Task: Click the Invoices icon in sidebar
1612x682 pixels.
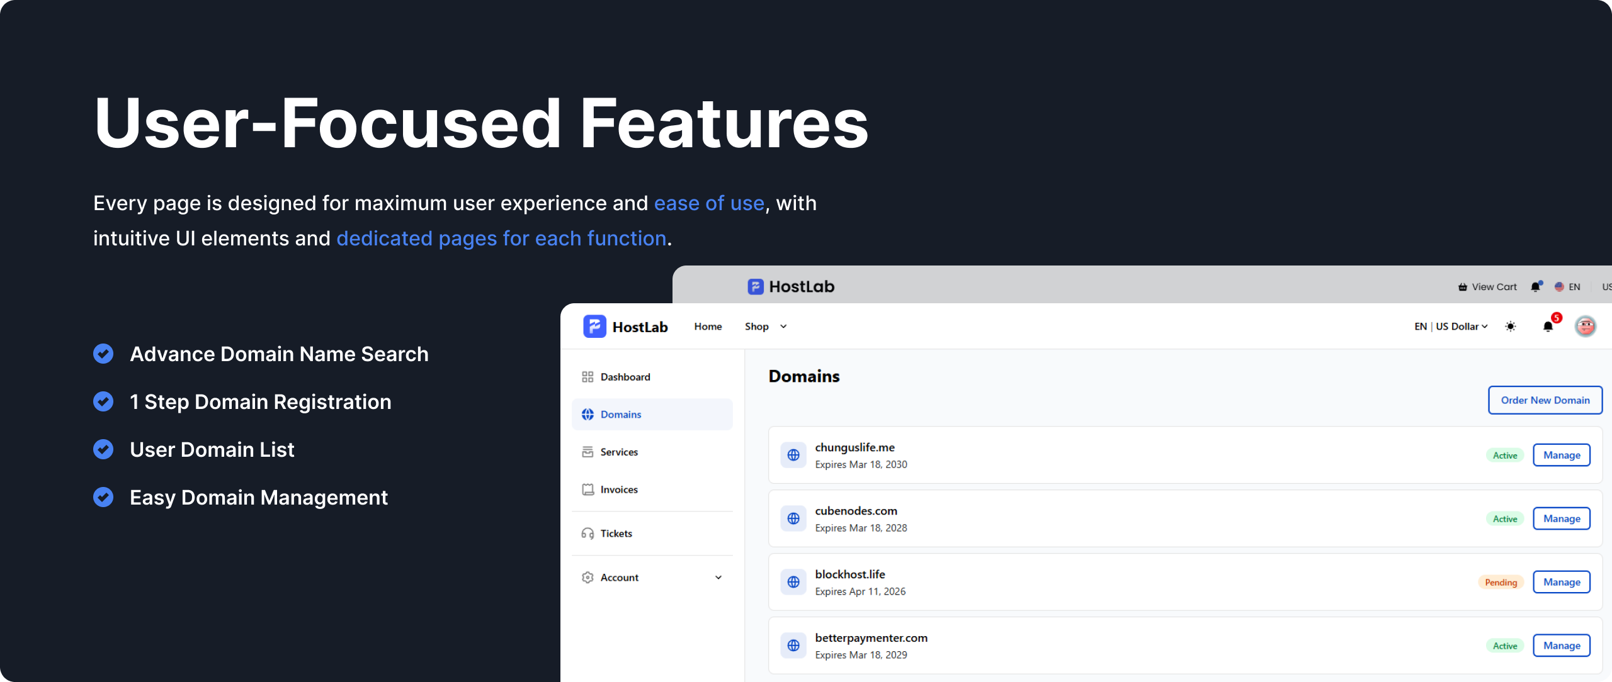Action: pos(587,489)
